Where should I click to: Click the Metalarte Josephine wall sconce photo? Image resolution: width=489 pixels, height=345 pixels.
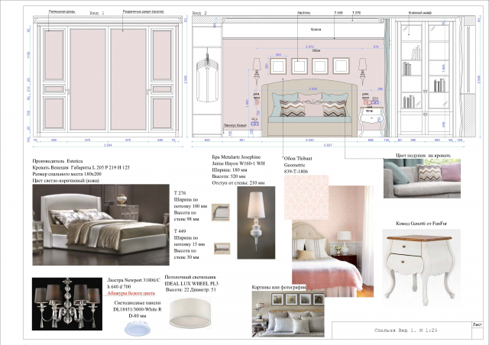[x=256, y=223]
